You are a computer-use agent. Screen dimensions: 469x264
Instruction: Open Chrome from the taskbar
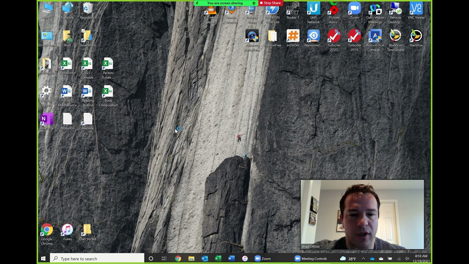(178, 258)
